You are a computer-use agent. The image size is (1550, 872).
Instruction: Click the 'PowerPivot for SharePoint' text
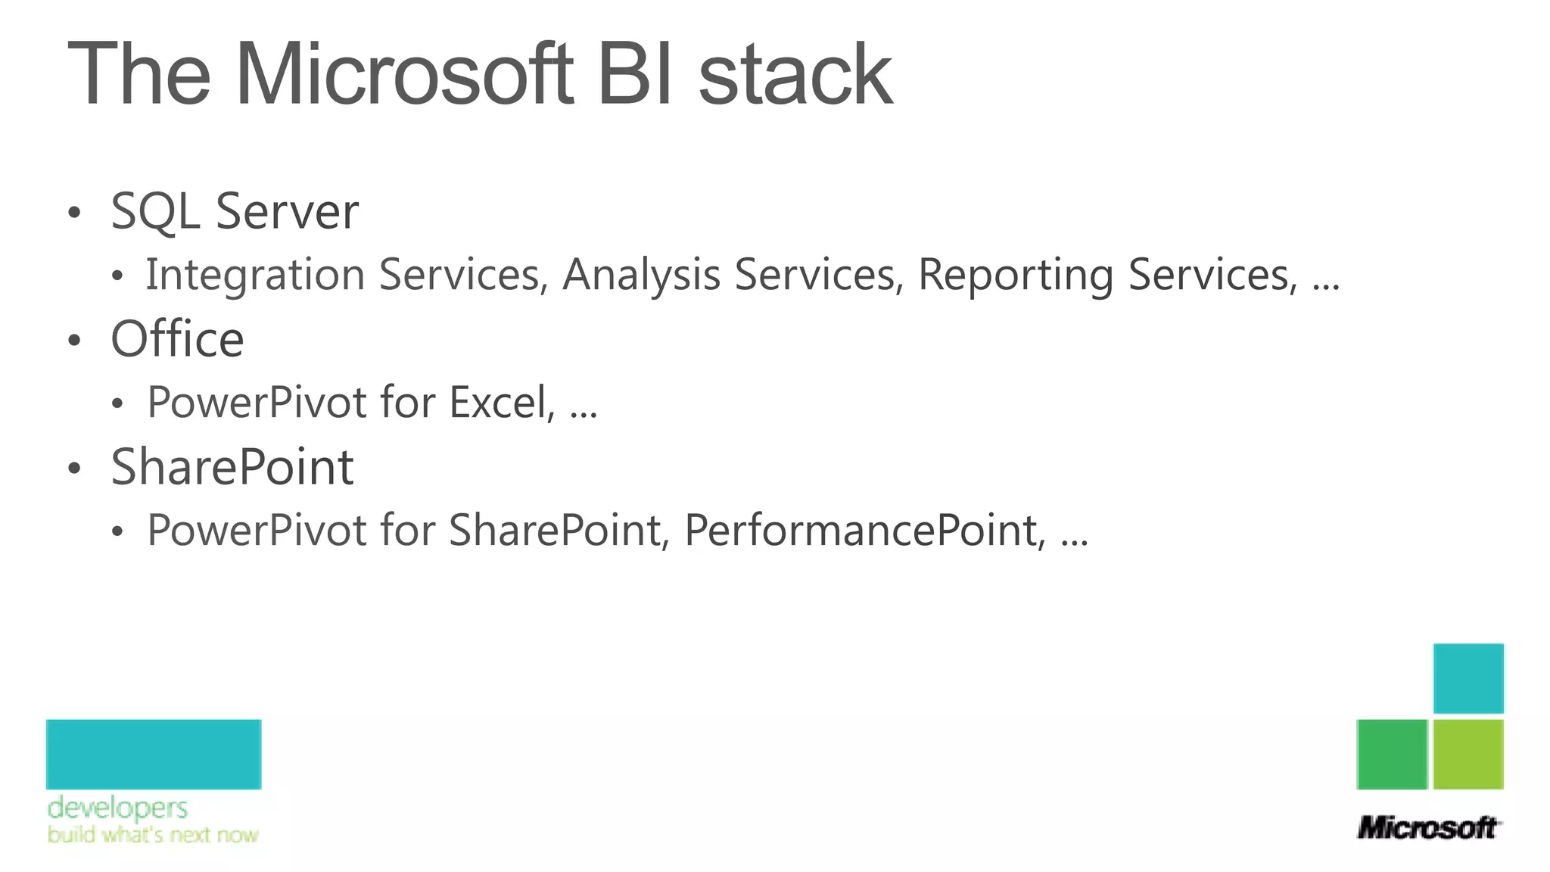(405, 530)
